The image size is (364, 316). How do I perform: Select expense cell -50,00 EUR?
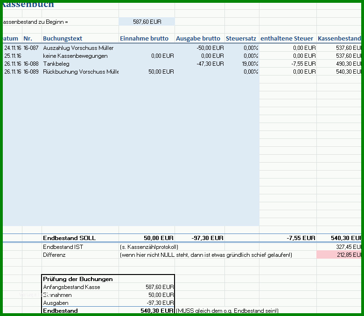tap(200, 48)
